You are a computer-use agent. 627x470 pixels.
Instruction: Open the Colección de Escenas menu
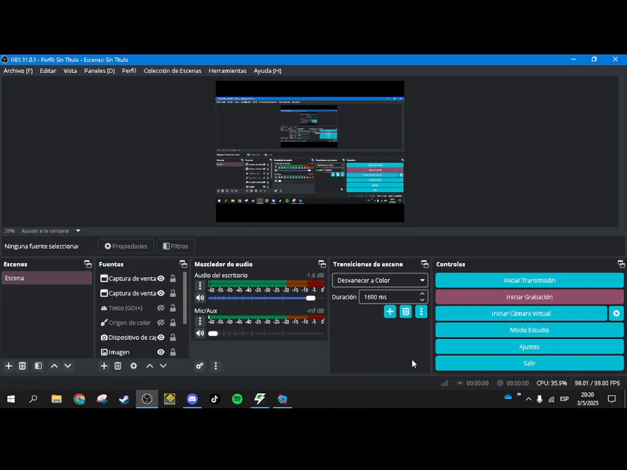[172, 71]
